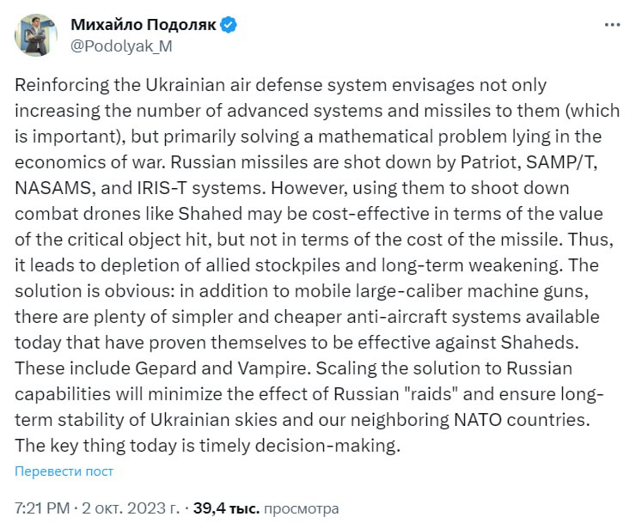Open Михайло Подоляк's profile avatar
This screenshot has height=529, width=636.
pos(34,36)
